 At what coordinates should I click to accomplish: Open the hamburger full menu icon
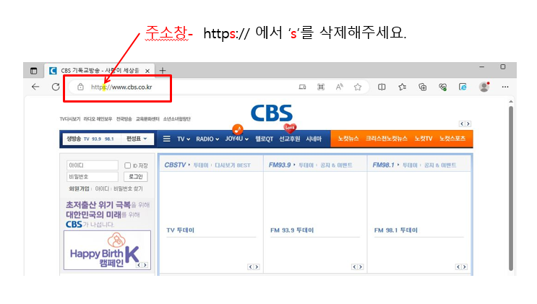(x=166, y=139)
